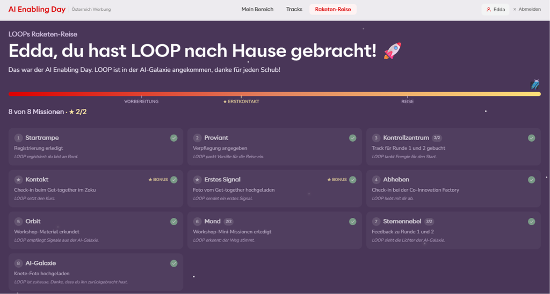This screenshot has height=294, width=550.
Task: Click the number 7 badge on Sternennebel
Action: click(x=376, y=222)
